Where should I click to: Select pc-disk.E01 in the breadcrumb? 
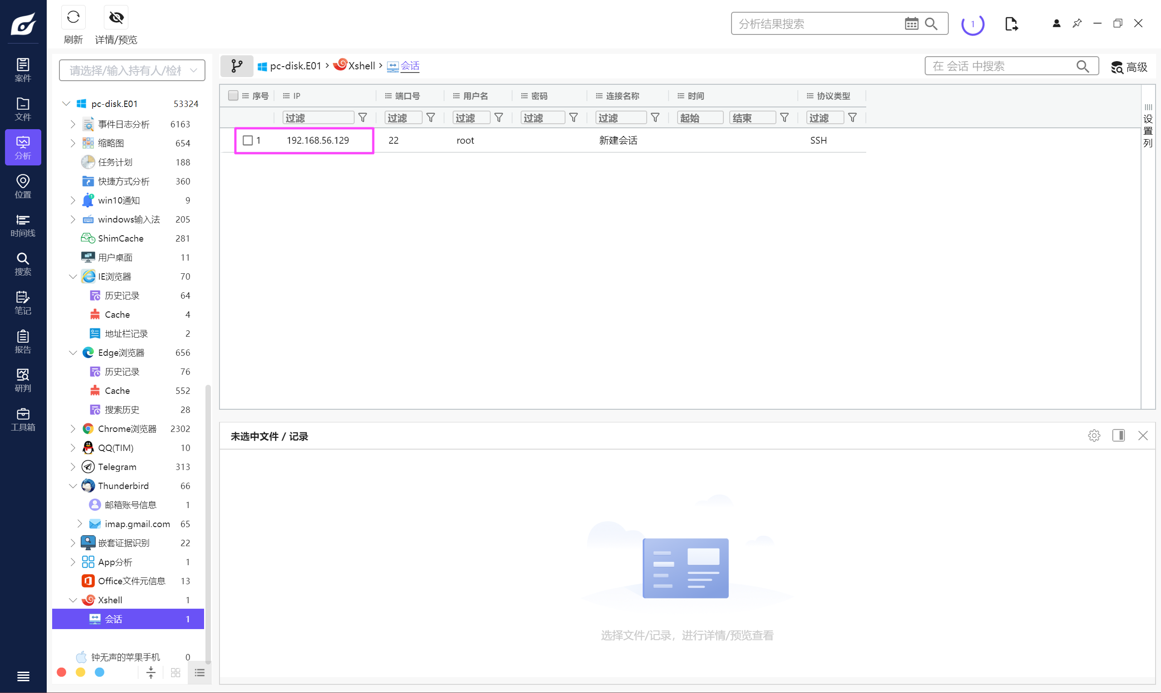[x=290, y=66]
